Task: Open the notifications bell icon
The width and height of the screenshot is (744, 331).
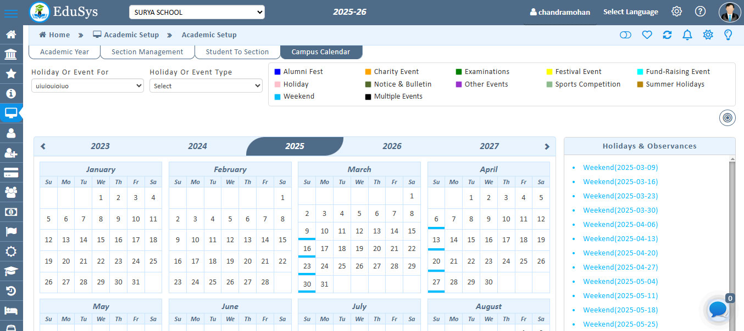Action: tap(687, 35)
